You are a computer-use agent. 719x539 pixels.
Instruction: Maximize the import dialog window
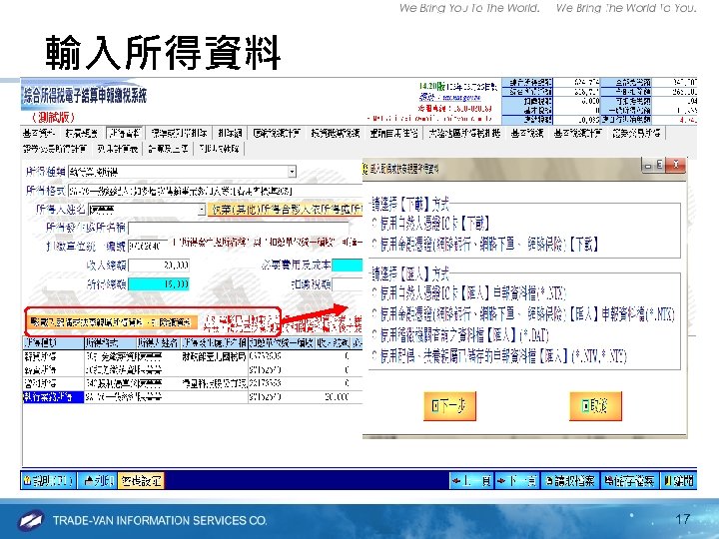(659, 165)
